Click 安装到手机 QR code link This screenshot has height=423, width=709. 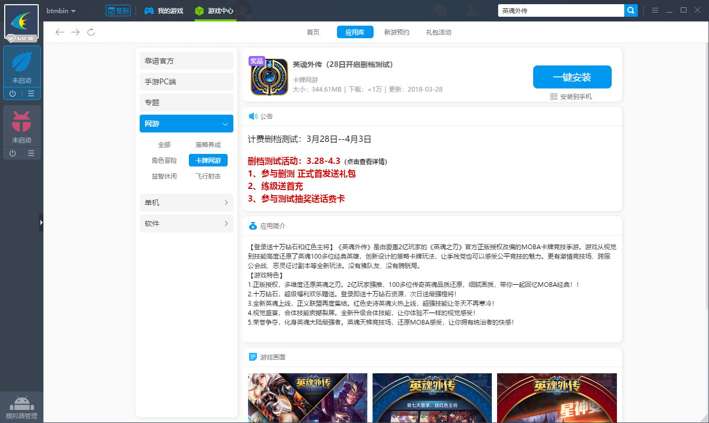pyautogui.click(x=571, y=96)
